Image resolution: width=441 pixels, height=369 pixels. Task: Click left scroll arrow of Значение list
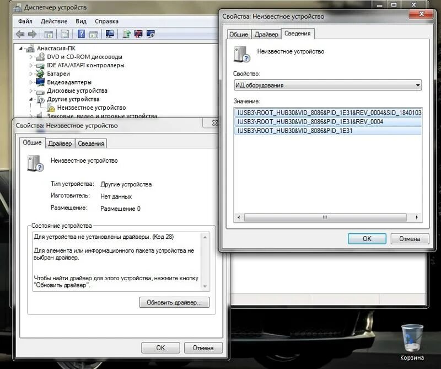[239, 217]
